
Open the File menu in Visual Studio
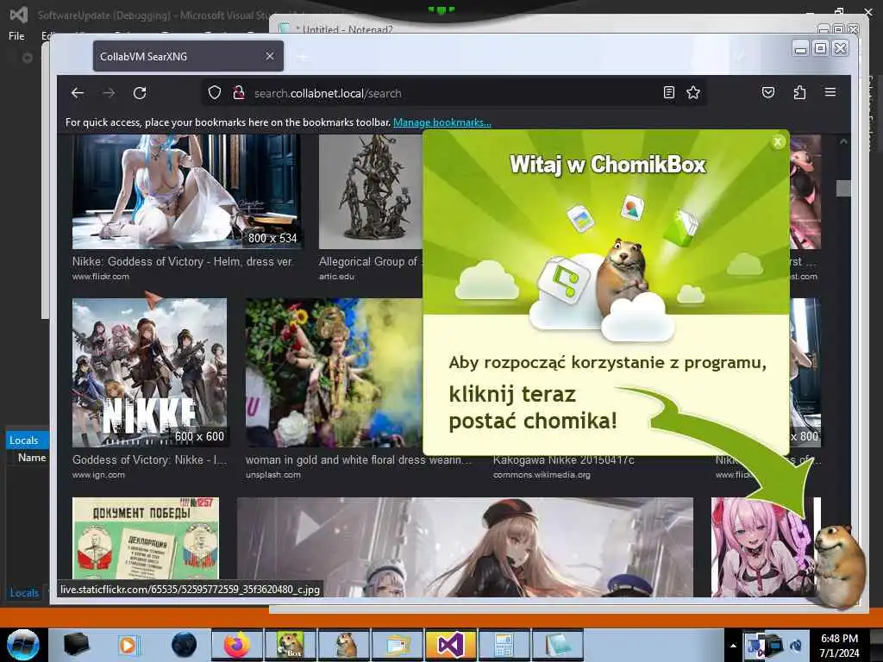click(x=16, y=36)
